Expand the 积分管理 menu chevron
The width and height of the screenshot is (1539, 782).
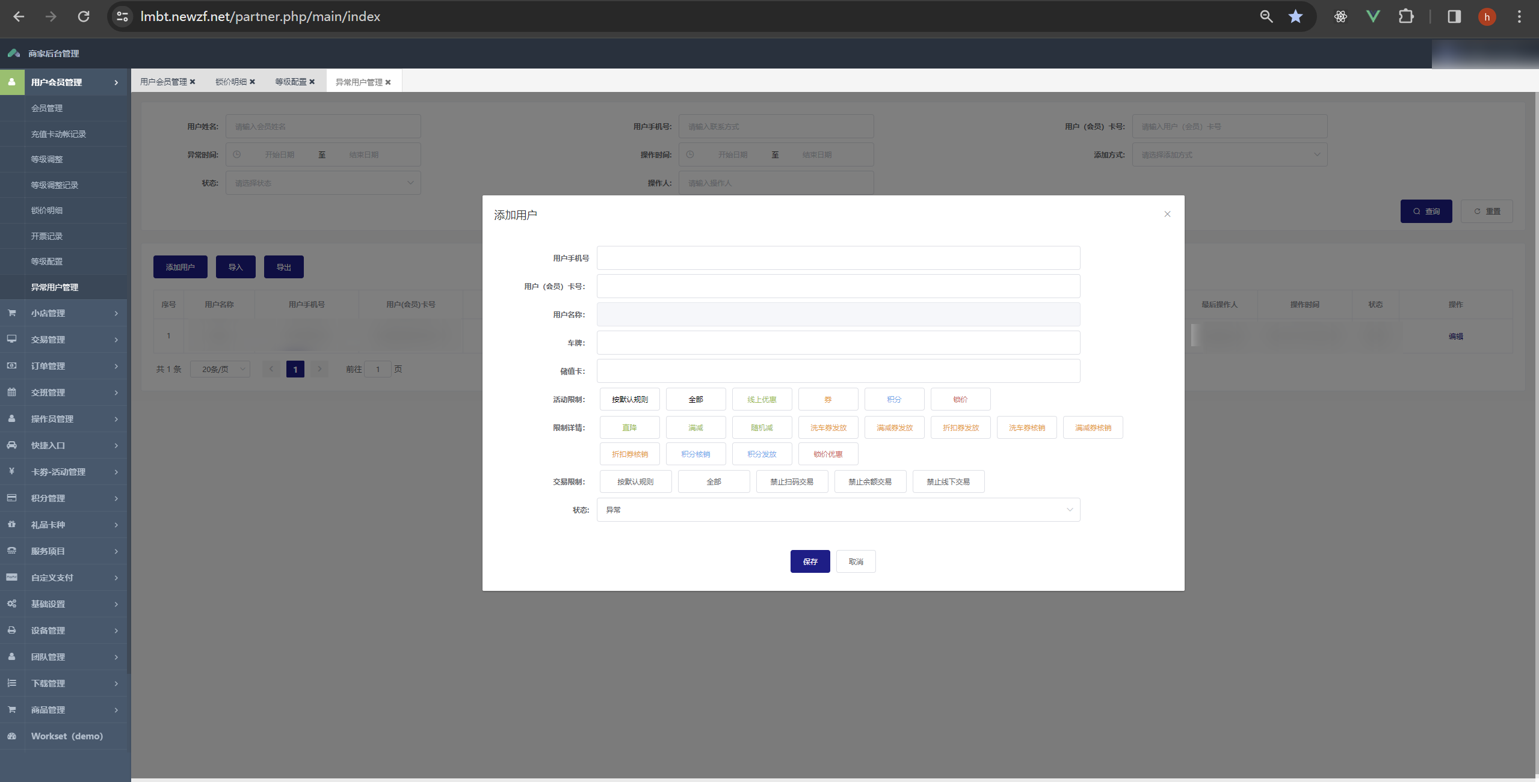coord(116,498)
